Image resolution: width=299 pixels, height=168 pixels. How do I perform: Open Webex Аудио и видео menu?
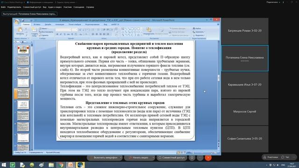tap(55, 7)
